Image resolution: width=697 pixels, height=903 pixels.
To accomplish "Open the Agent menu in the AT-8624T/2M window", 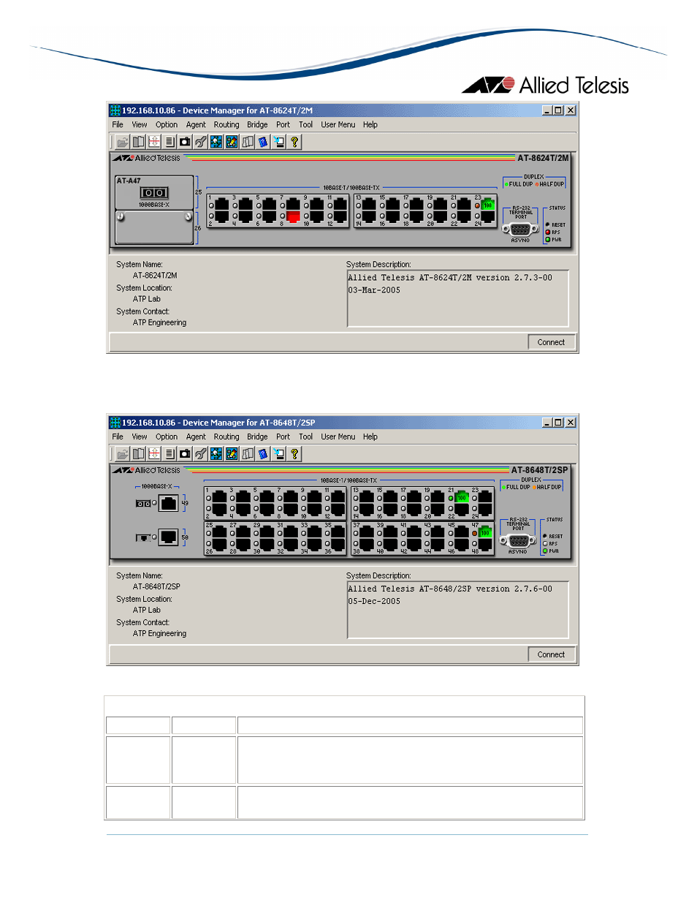I will click(196, 125).
